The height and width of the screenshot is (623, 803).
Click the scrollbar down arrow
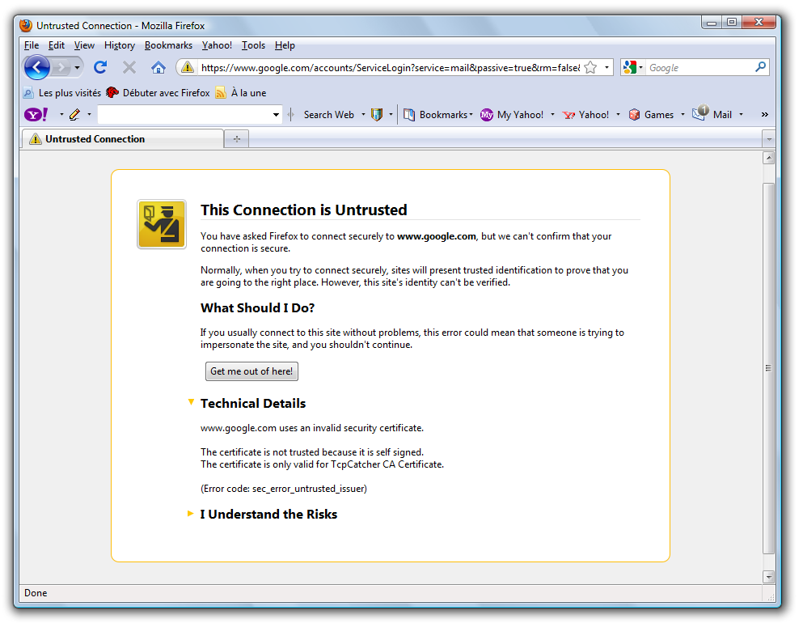tap(769, 577)
